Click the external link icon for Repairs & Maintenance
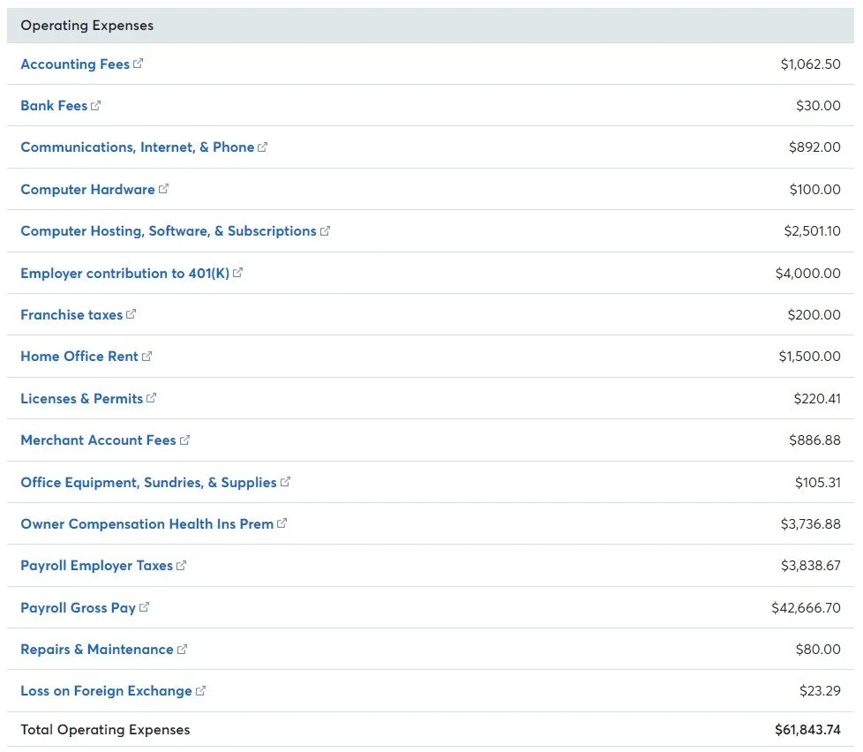Image resolution: width=863 pixels, height=752 pixels. pos(182,649)
